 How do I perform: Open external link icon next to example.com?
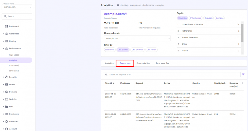point(126,14)
